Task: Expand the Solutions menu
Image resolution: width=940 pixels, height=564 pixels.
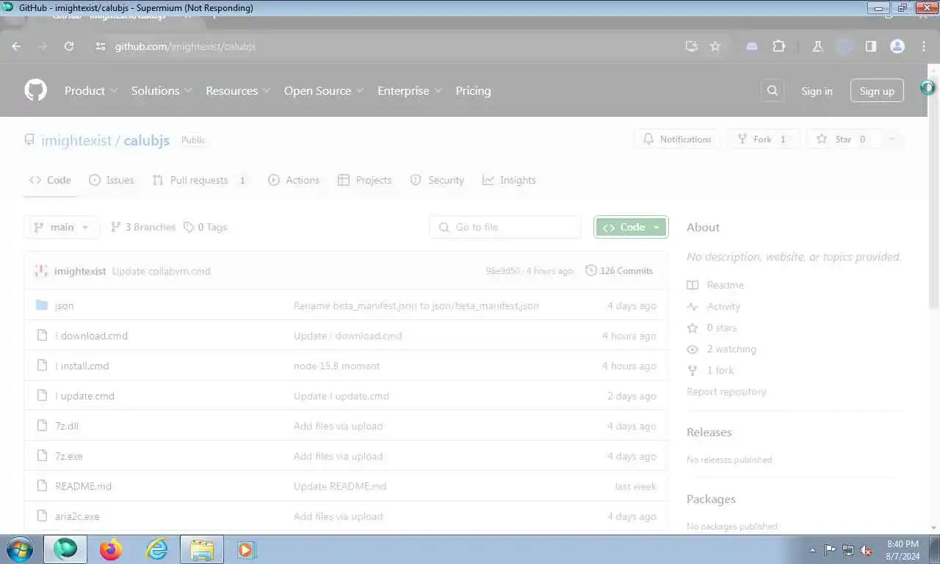Action: click(x=162, y=90)
